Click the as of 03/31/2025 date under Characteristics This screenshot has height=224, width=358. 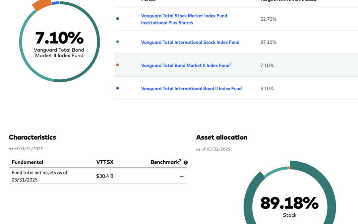pos(26,149)
